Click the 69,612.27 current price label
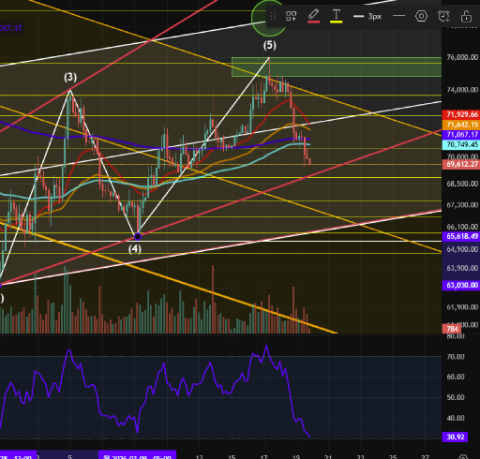The height and width of the screenshot is (459, 480). click(x=462, y=164)
